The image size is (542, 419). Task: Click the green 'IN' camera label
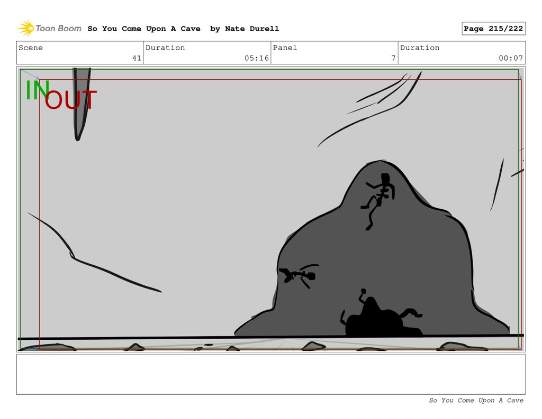(x=38, y=90)
